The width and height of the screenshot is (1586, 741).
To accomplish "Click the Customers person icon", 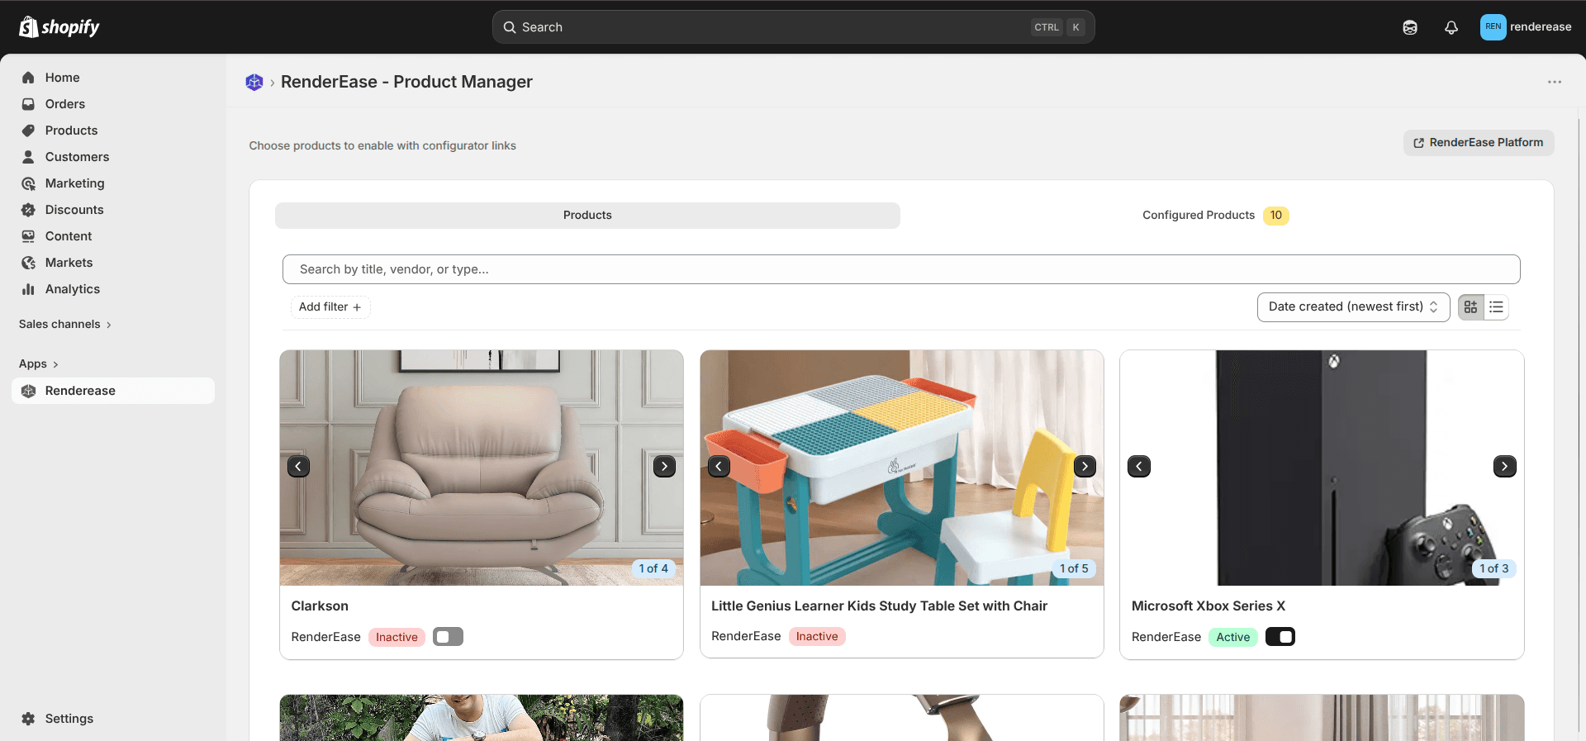I will pos(28,157).
